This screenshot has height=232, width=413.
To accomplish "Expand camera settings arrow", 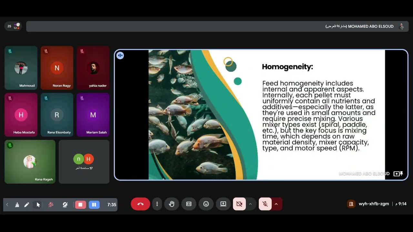I will tap(250, 204).
